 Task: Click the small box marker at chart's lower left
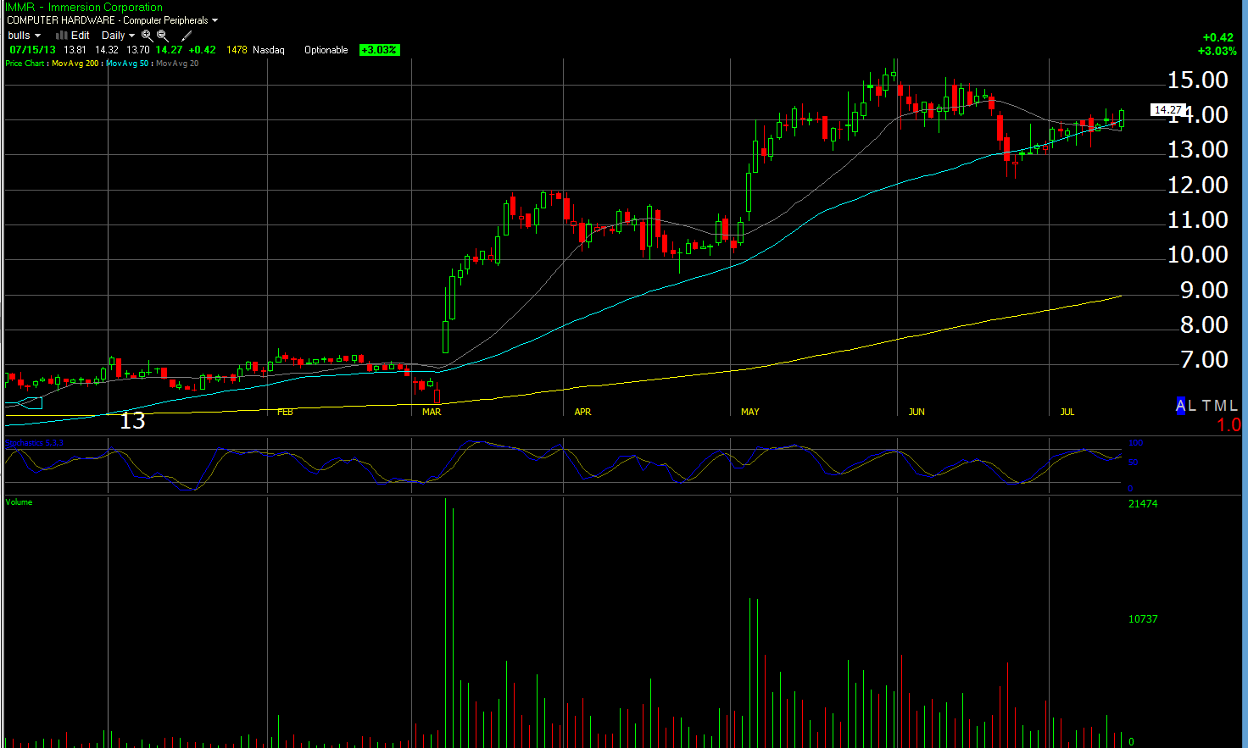click(x=31, y=402)
